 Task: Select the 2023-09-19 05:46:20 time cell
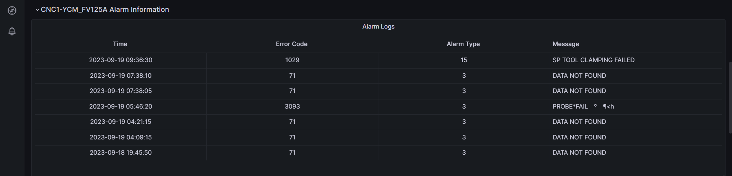(121, 107)
